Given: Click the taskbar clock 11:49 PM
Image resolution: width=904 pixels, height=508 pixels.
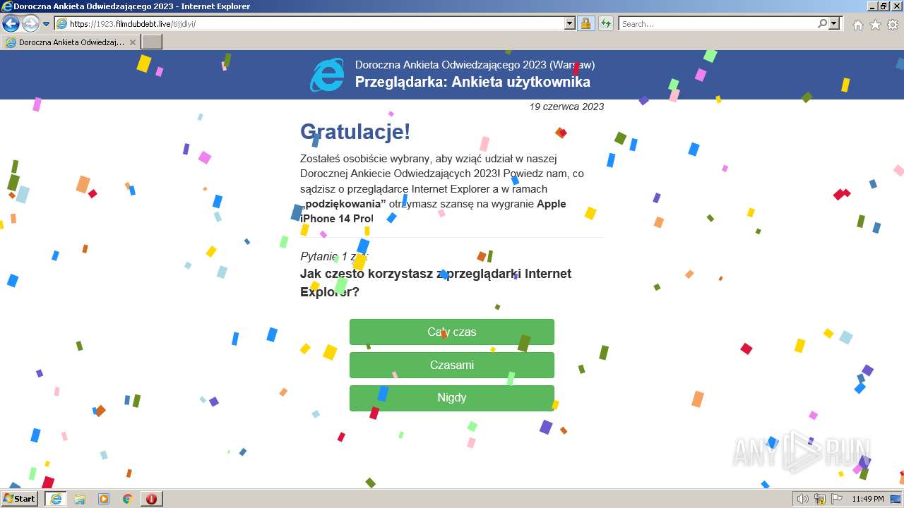Looking at the screenshot, I should pyautogui.click(x=868, y=499).
